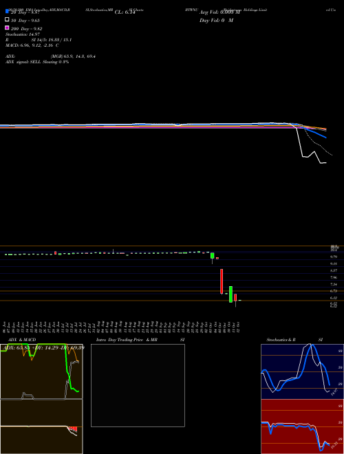Click the 9.79 price axis label
Image resolution: width=344 pixels, height=454 pixels.
(x=333, y=257)
